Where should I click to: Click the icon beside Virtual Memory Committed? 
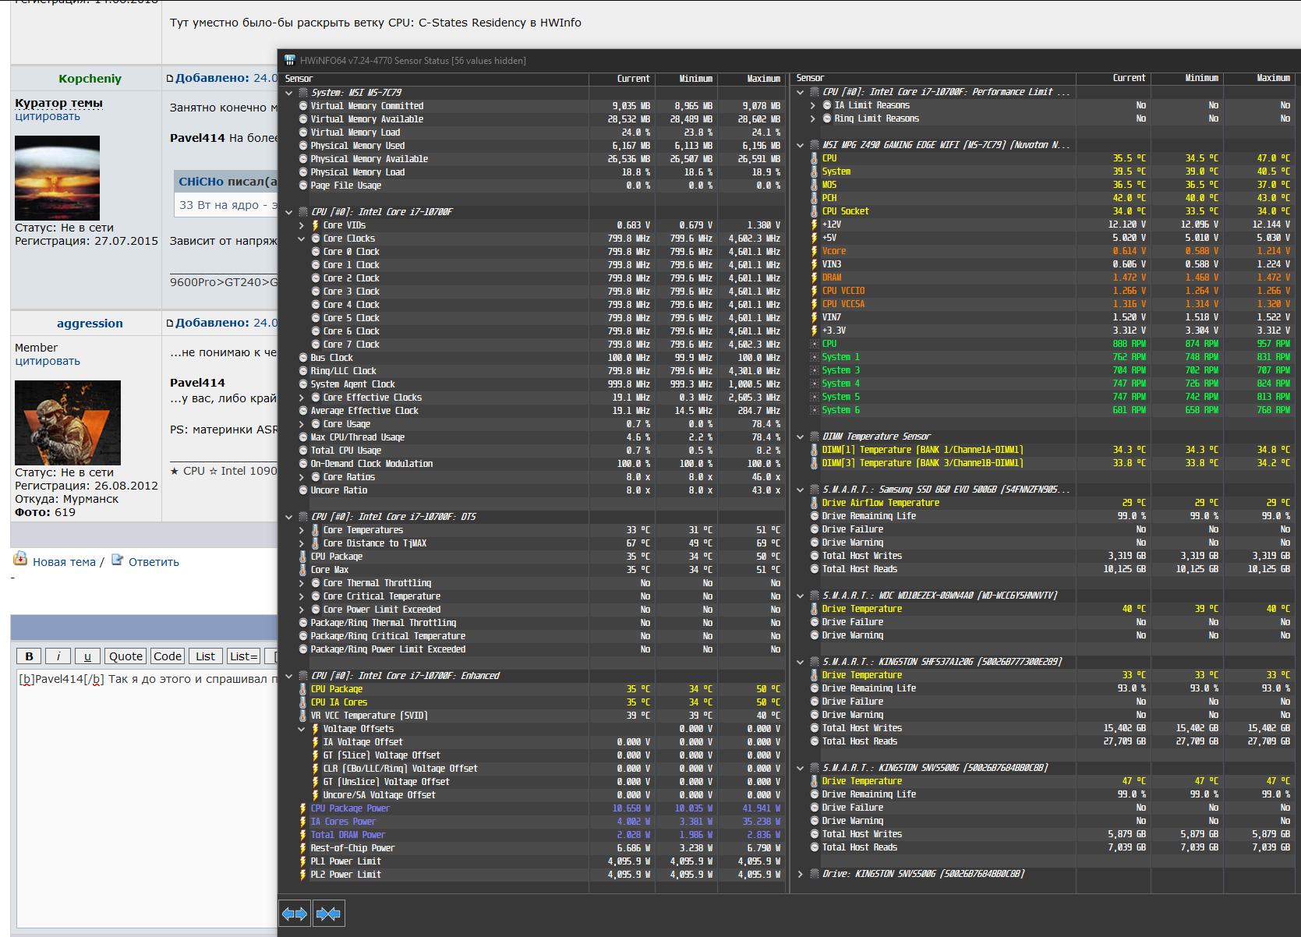[x=303, y=106]
